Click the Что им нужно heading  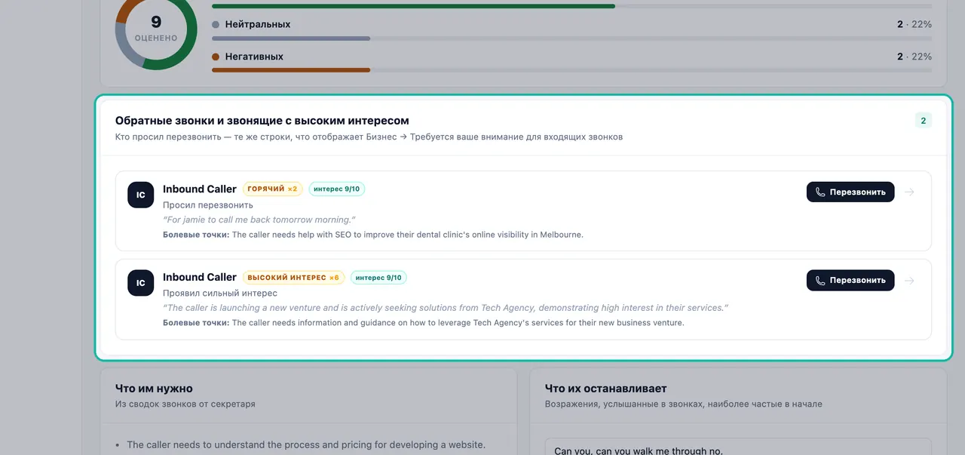[x=154, y=389]
